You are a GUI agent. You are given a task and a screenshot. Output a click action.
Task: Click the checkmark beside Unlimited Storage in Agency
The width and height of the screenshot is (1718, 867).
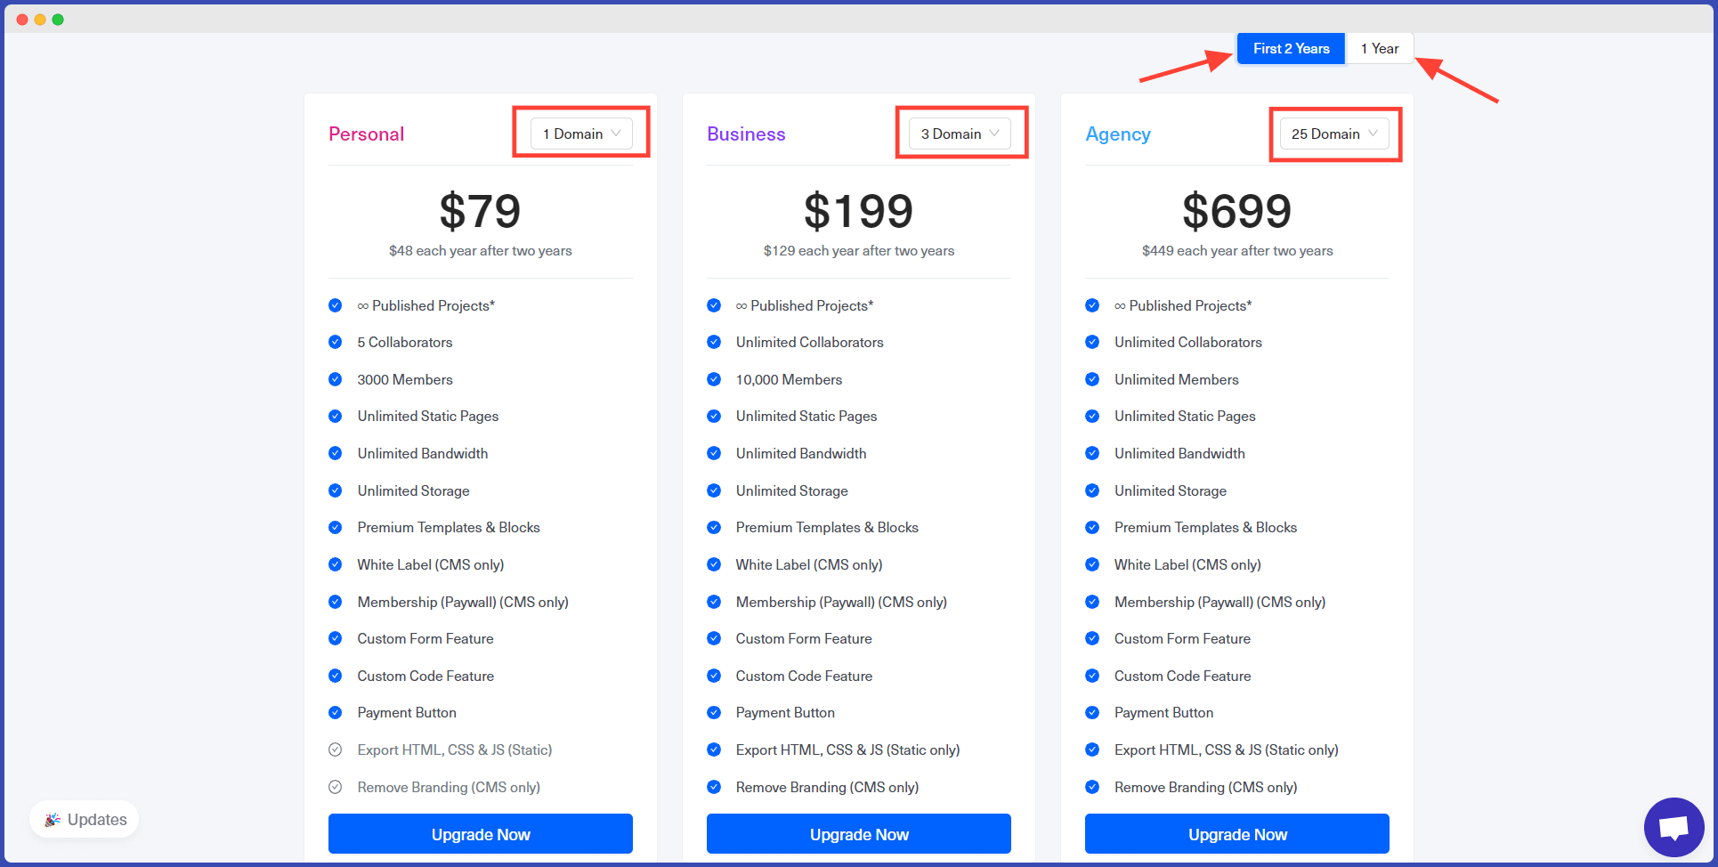click(x=1092, y=490)
